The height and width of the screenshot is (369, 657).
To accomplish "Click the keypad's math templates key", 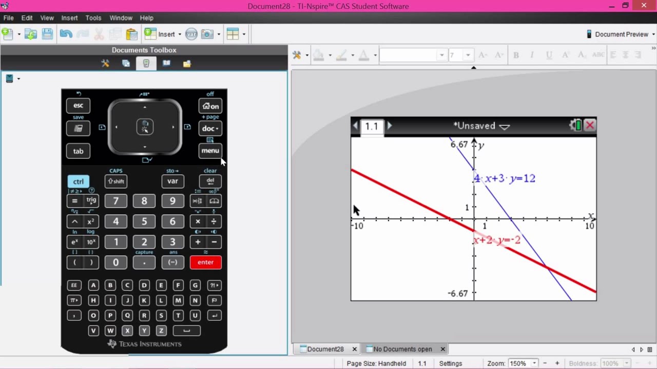I will (198, 201).
